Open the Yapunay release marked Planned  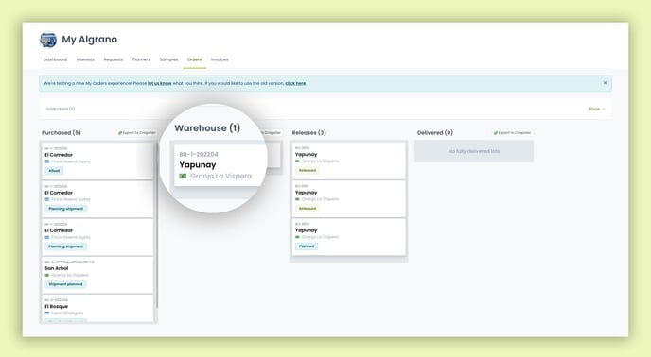(349, 237)
